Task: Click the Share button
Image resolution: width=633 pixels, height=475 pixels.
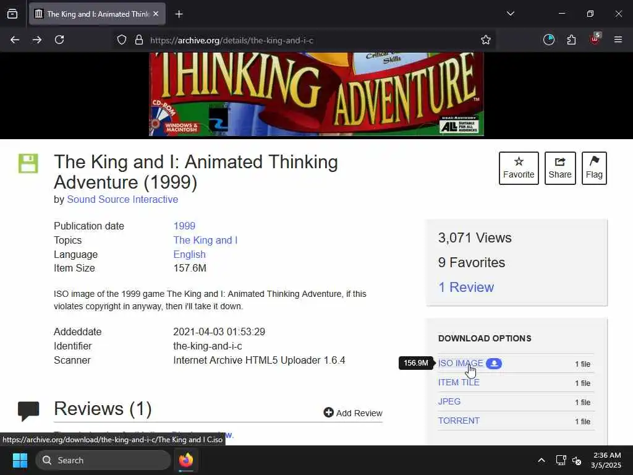Action: pos(560,168)
